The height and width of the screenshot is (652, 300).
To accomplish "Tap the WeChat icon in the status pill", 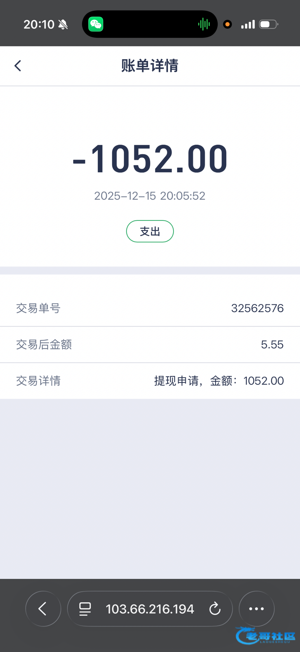I will (96, 24).
